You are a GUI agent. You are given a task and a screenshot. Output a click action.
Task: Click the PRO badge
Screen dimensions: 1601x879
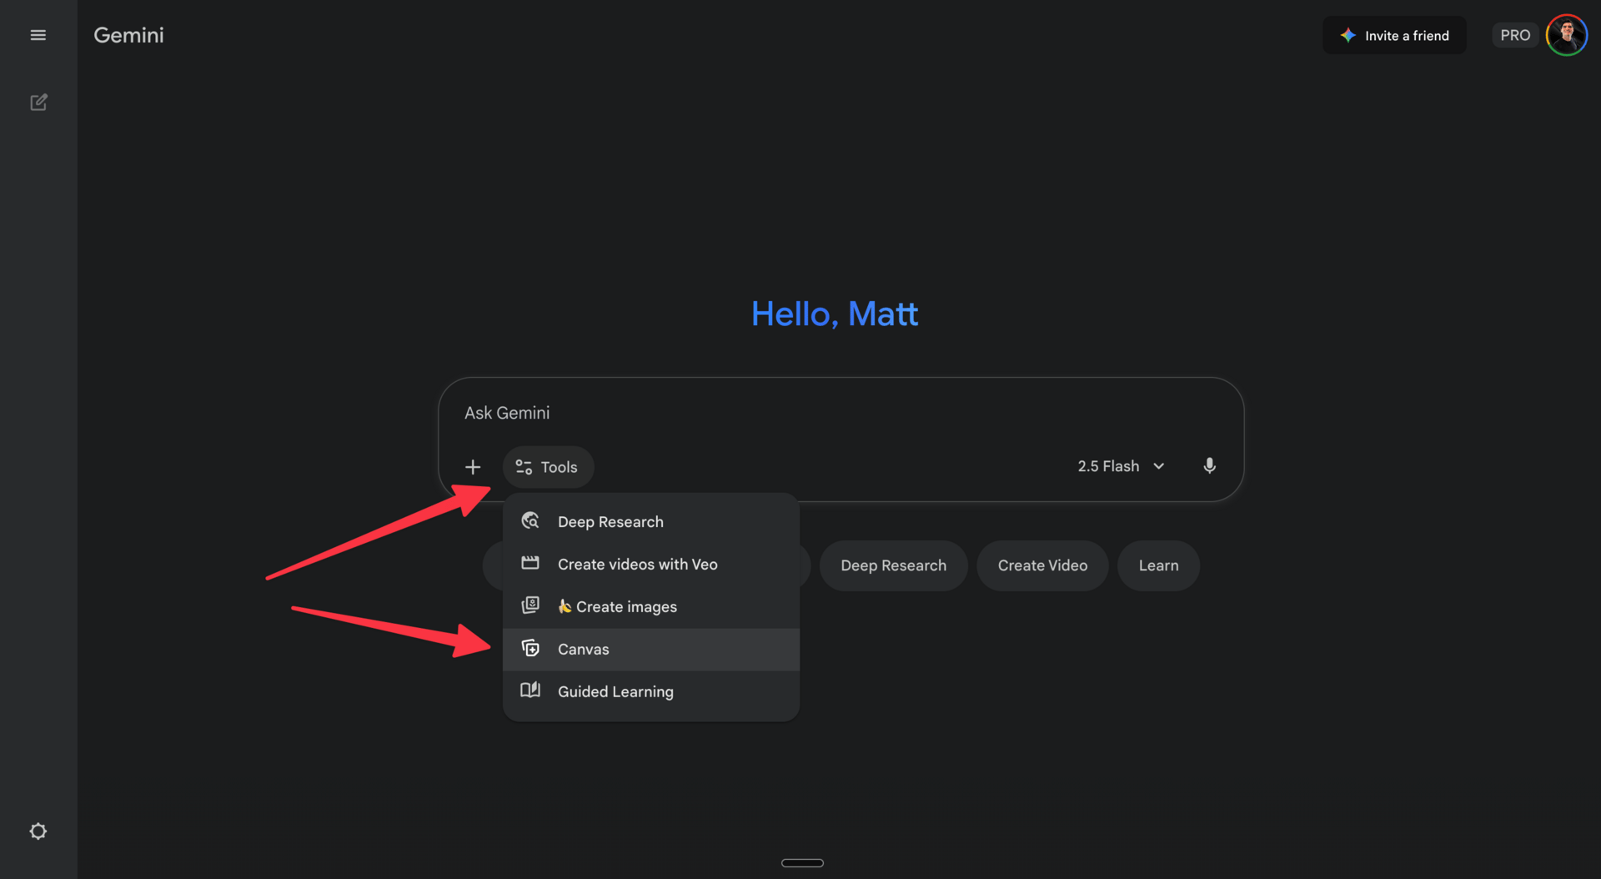1515,35
